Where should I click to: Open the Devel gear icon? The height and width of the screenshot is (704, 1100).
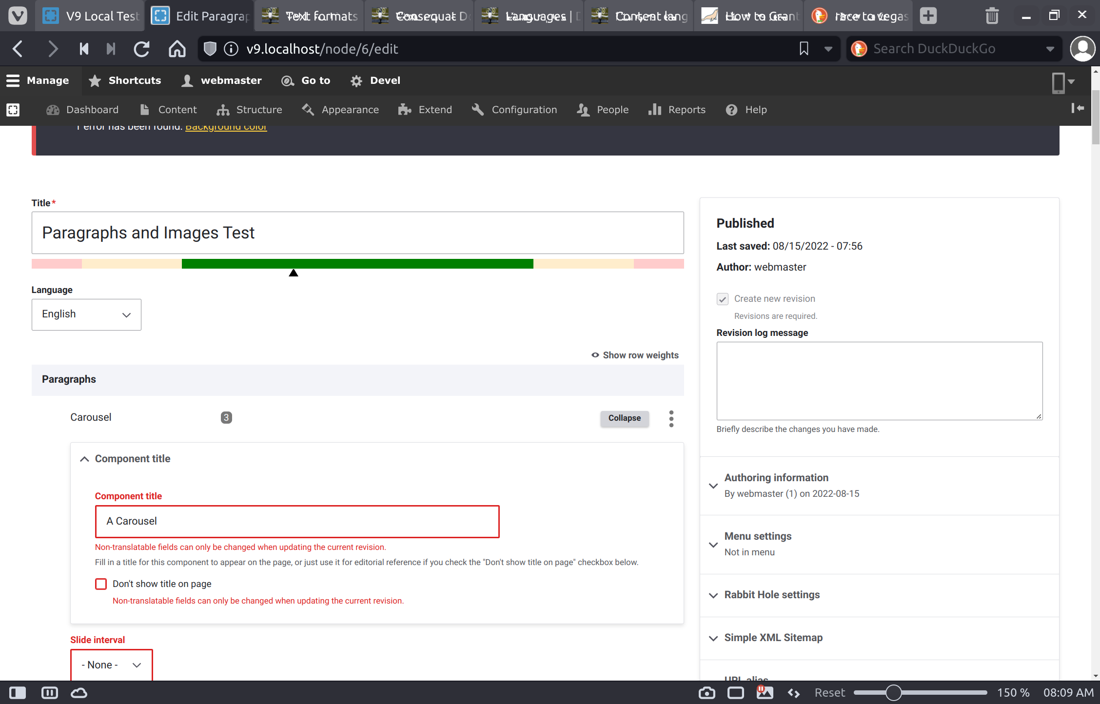click(356, 80)
